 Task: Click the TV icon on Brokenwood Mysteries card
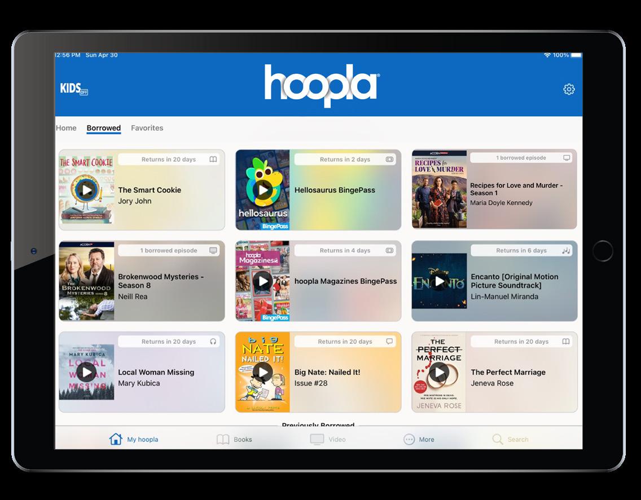[x=213, y=250]
